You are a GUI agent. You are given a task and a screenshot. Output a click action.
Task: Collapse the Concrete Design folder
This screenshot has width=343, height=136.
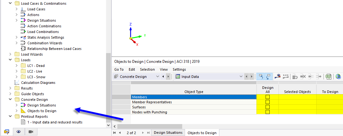10,100
